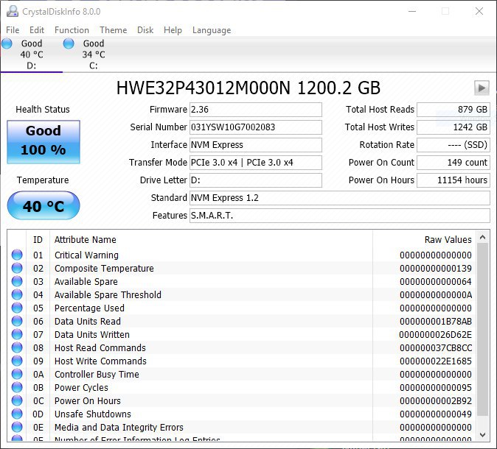Click scrollbar up arrow in attribute list
This screenshot has height=449, width=497.
(483, 237)
